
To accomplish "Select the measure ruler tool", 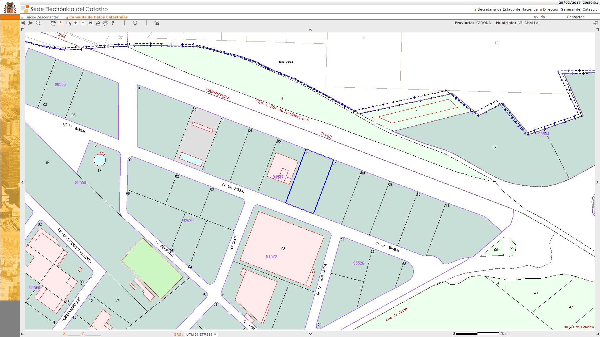I will click(x=98, y=23).
